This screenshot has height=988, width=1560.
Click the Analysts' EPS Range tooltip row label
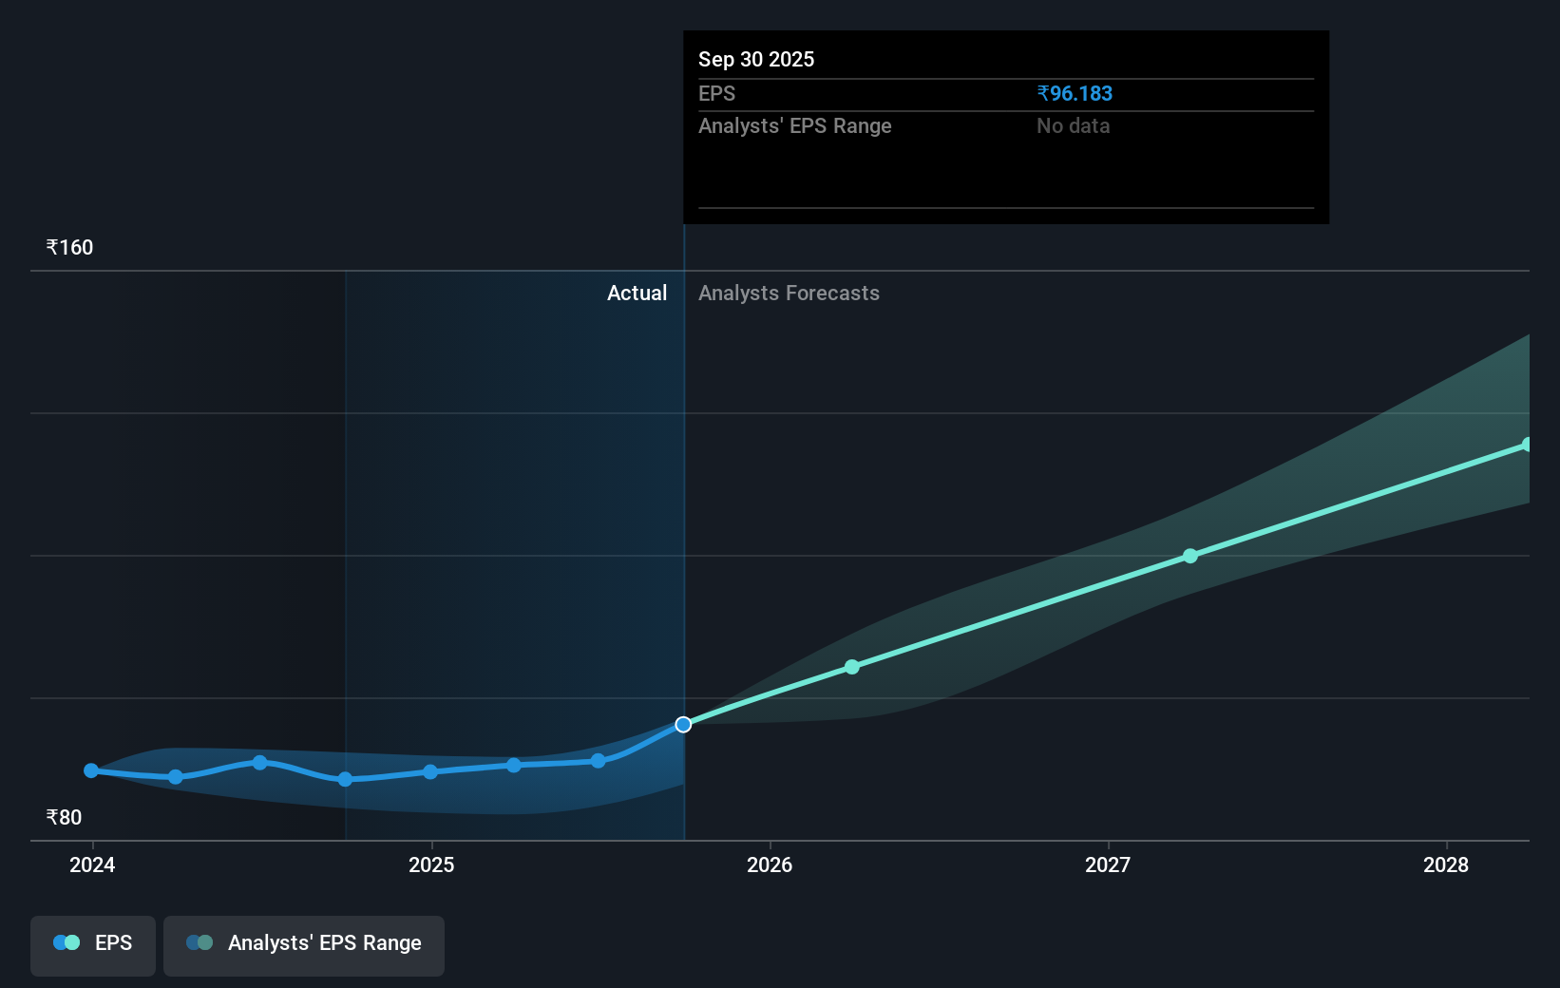pos(795,125)
